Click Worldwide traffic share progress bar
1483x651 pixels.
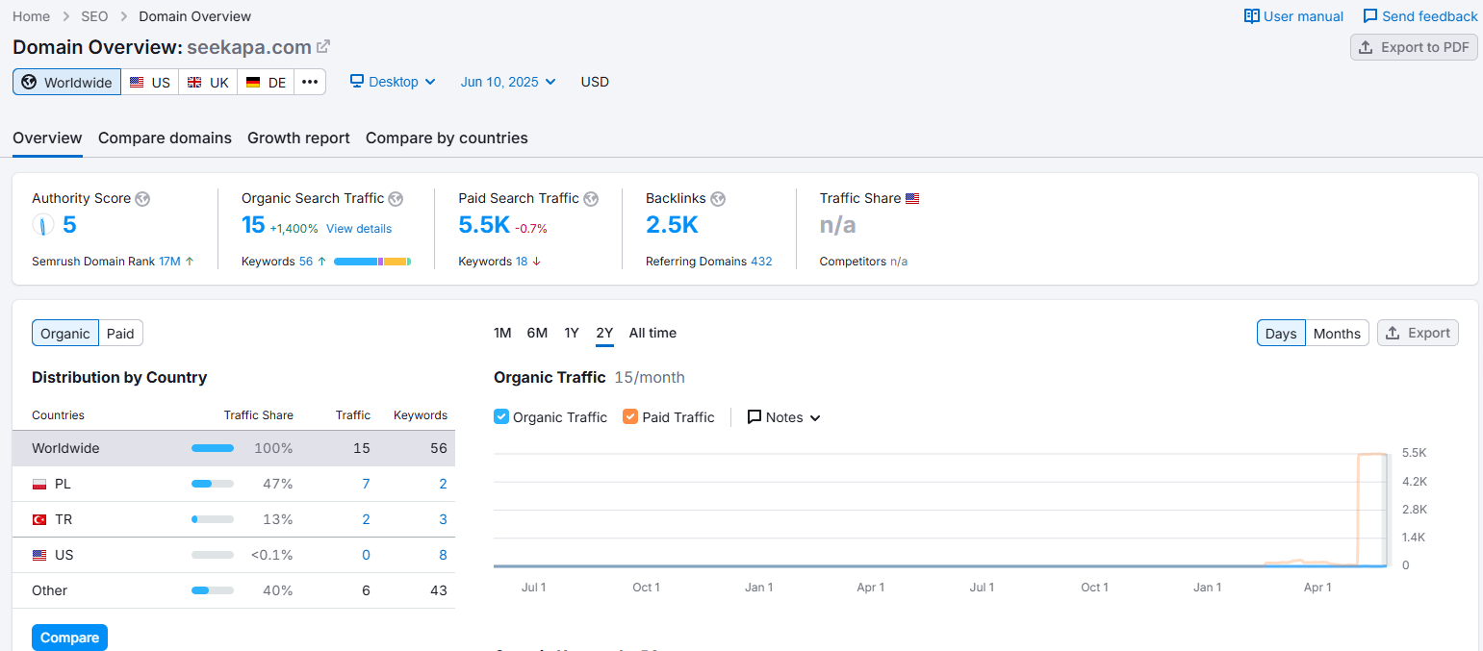tap(213, 448)
